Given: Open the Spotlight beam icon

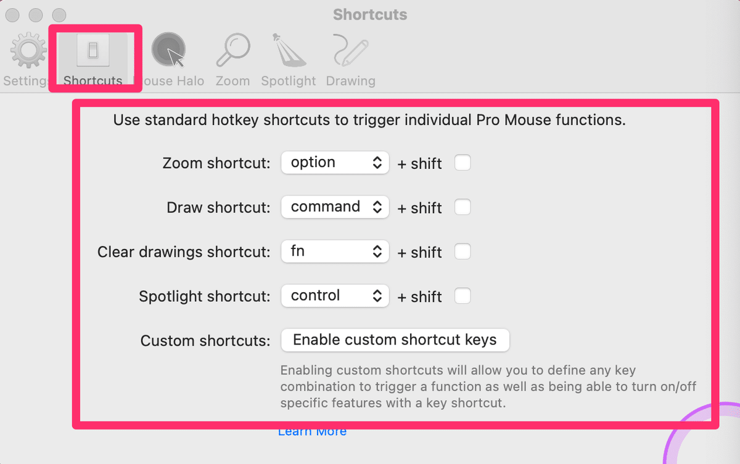Looking at the screenshot, I should point(288,50).
